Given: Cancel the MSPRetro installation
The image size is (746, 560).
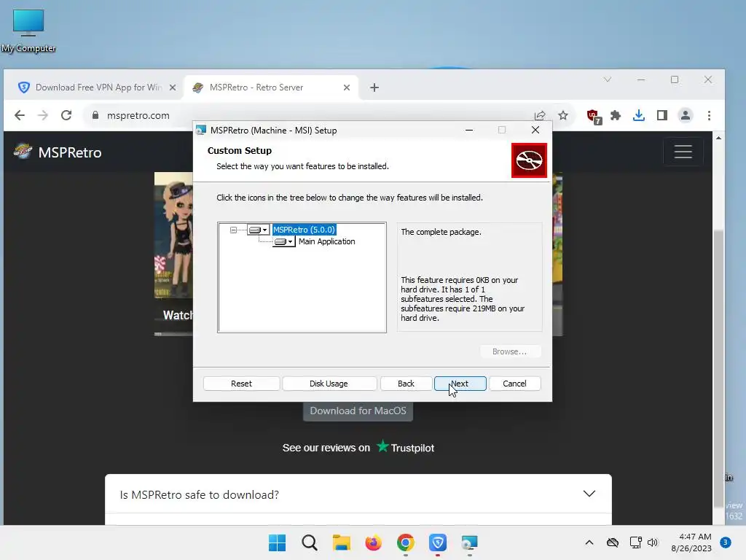Looking at the screenshot, I should tap(514, 384).
